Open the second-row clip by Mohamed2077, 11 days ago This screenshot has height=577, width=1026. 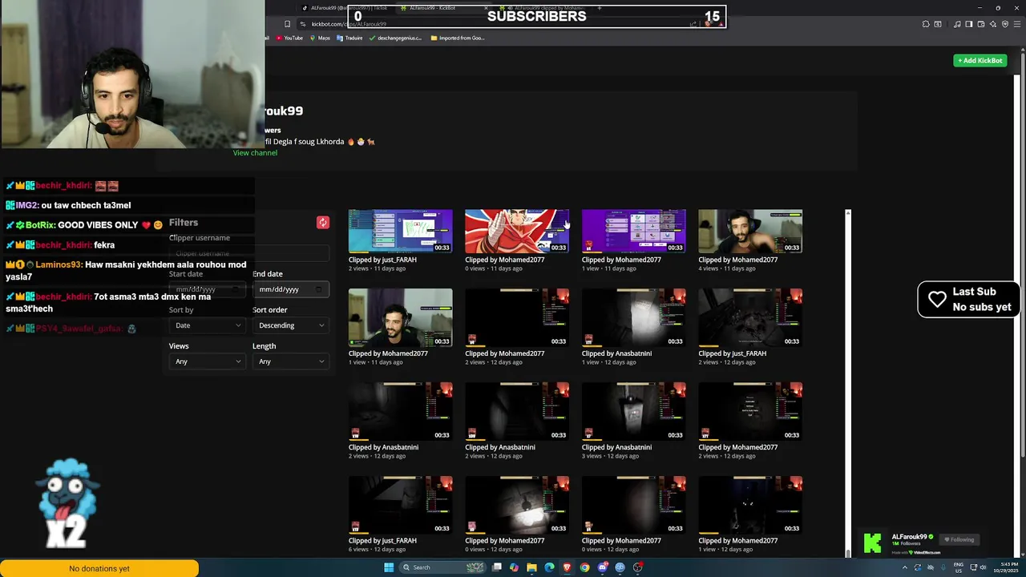(400, 317)
